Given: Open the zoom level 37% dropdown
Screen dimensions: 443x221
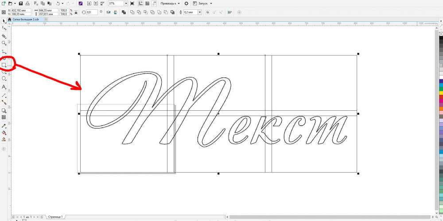Looking at the screenshot, I should tap(126, 3).
